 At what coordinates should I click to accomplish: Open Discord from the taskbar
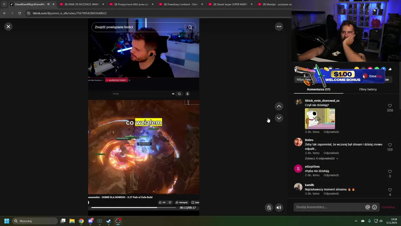(91, 221)
